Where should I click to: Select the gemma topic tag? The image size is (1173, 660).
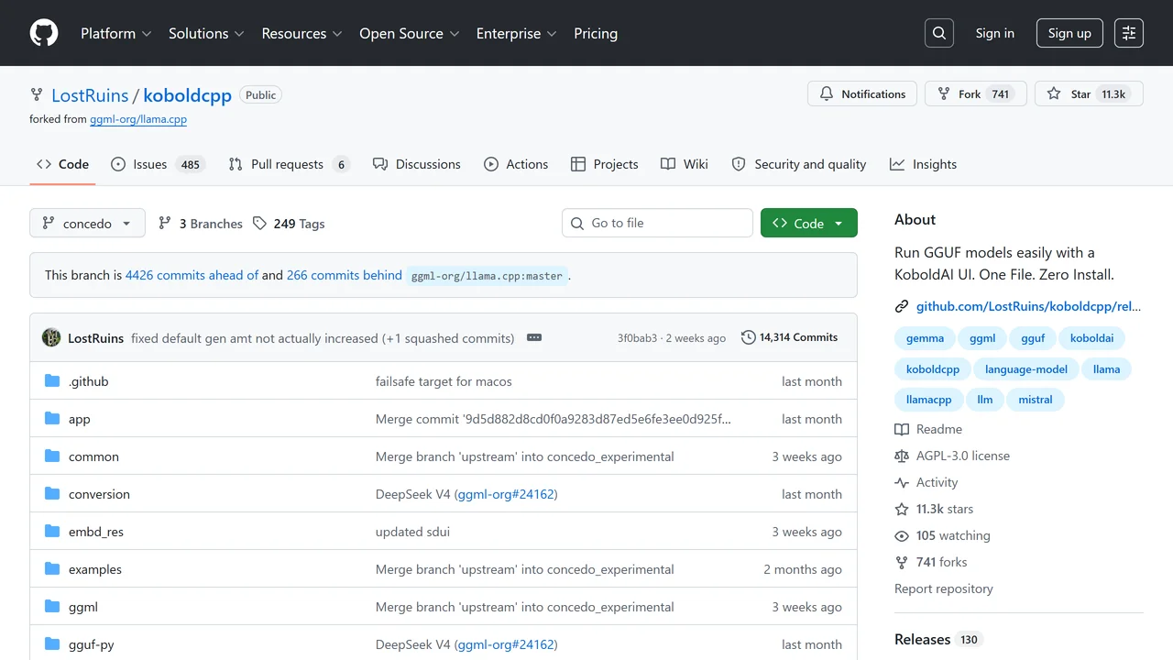[925, 338]
